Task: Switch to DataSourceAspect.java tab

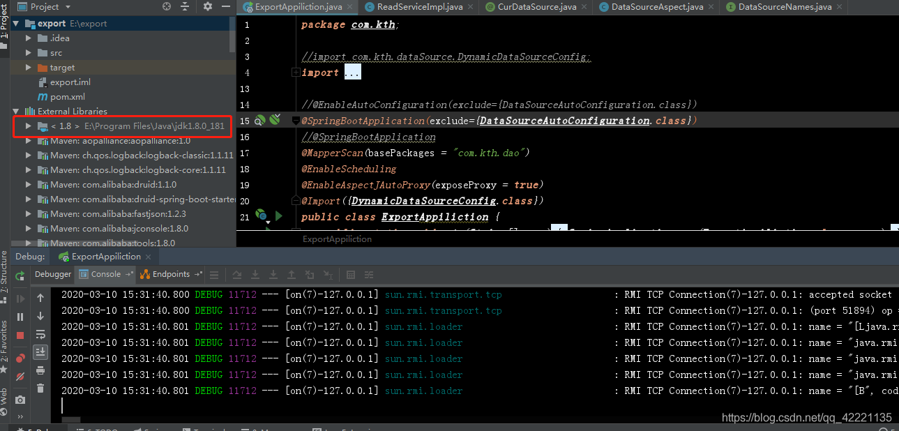Action: coord(657,7)
